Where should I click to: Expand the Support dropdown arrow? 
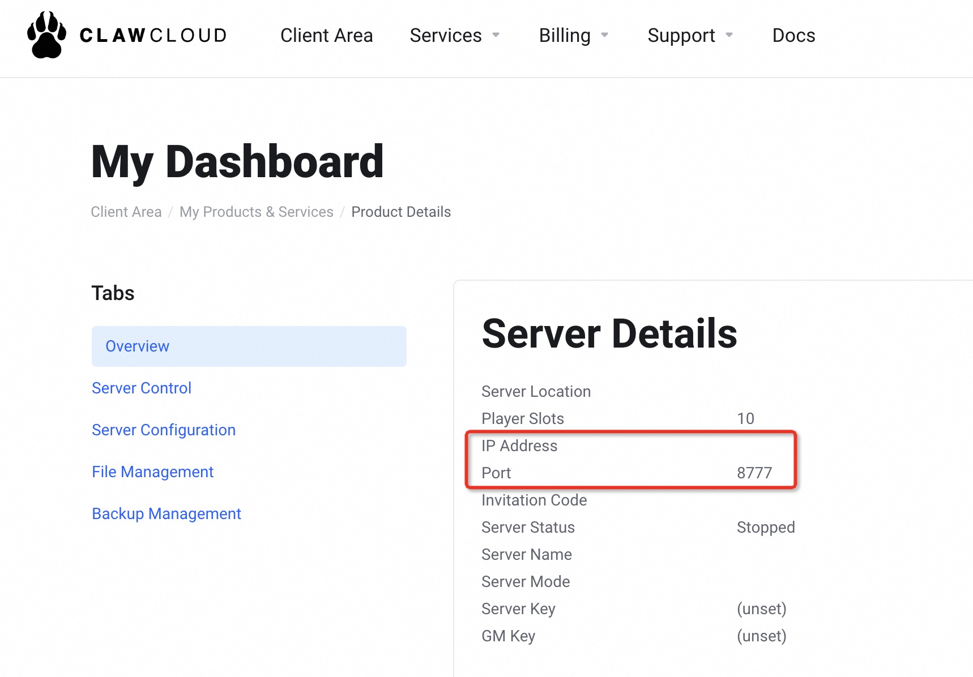point(729,35)
